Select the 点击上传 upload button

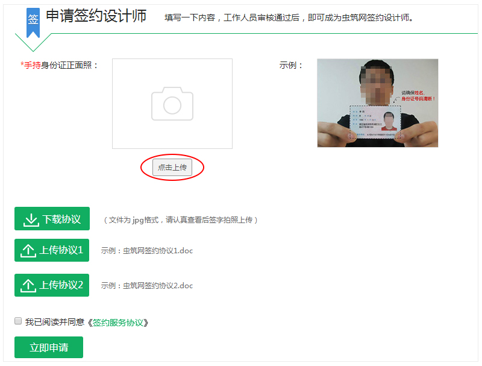point(172,167)
